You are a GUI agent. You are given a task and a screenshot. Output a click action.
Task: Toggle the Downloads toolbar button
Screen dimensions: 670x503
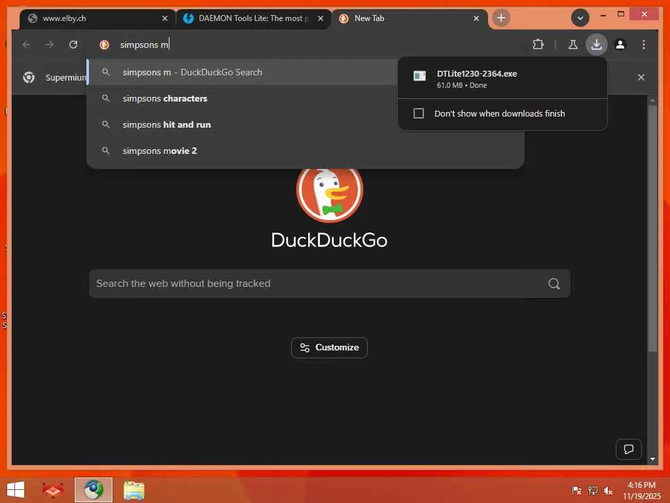[x=597, y=45]
